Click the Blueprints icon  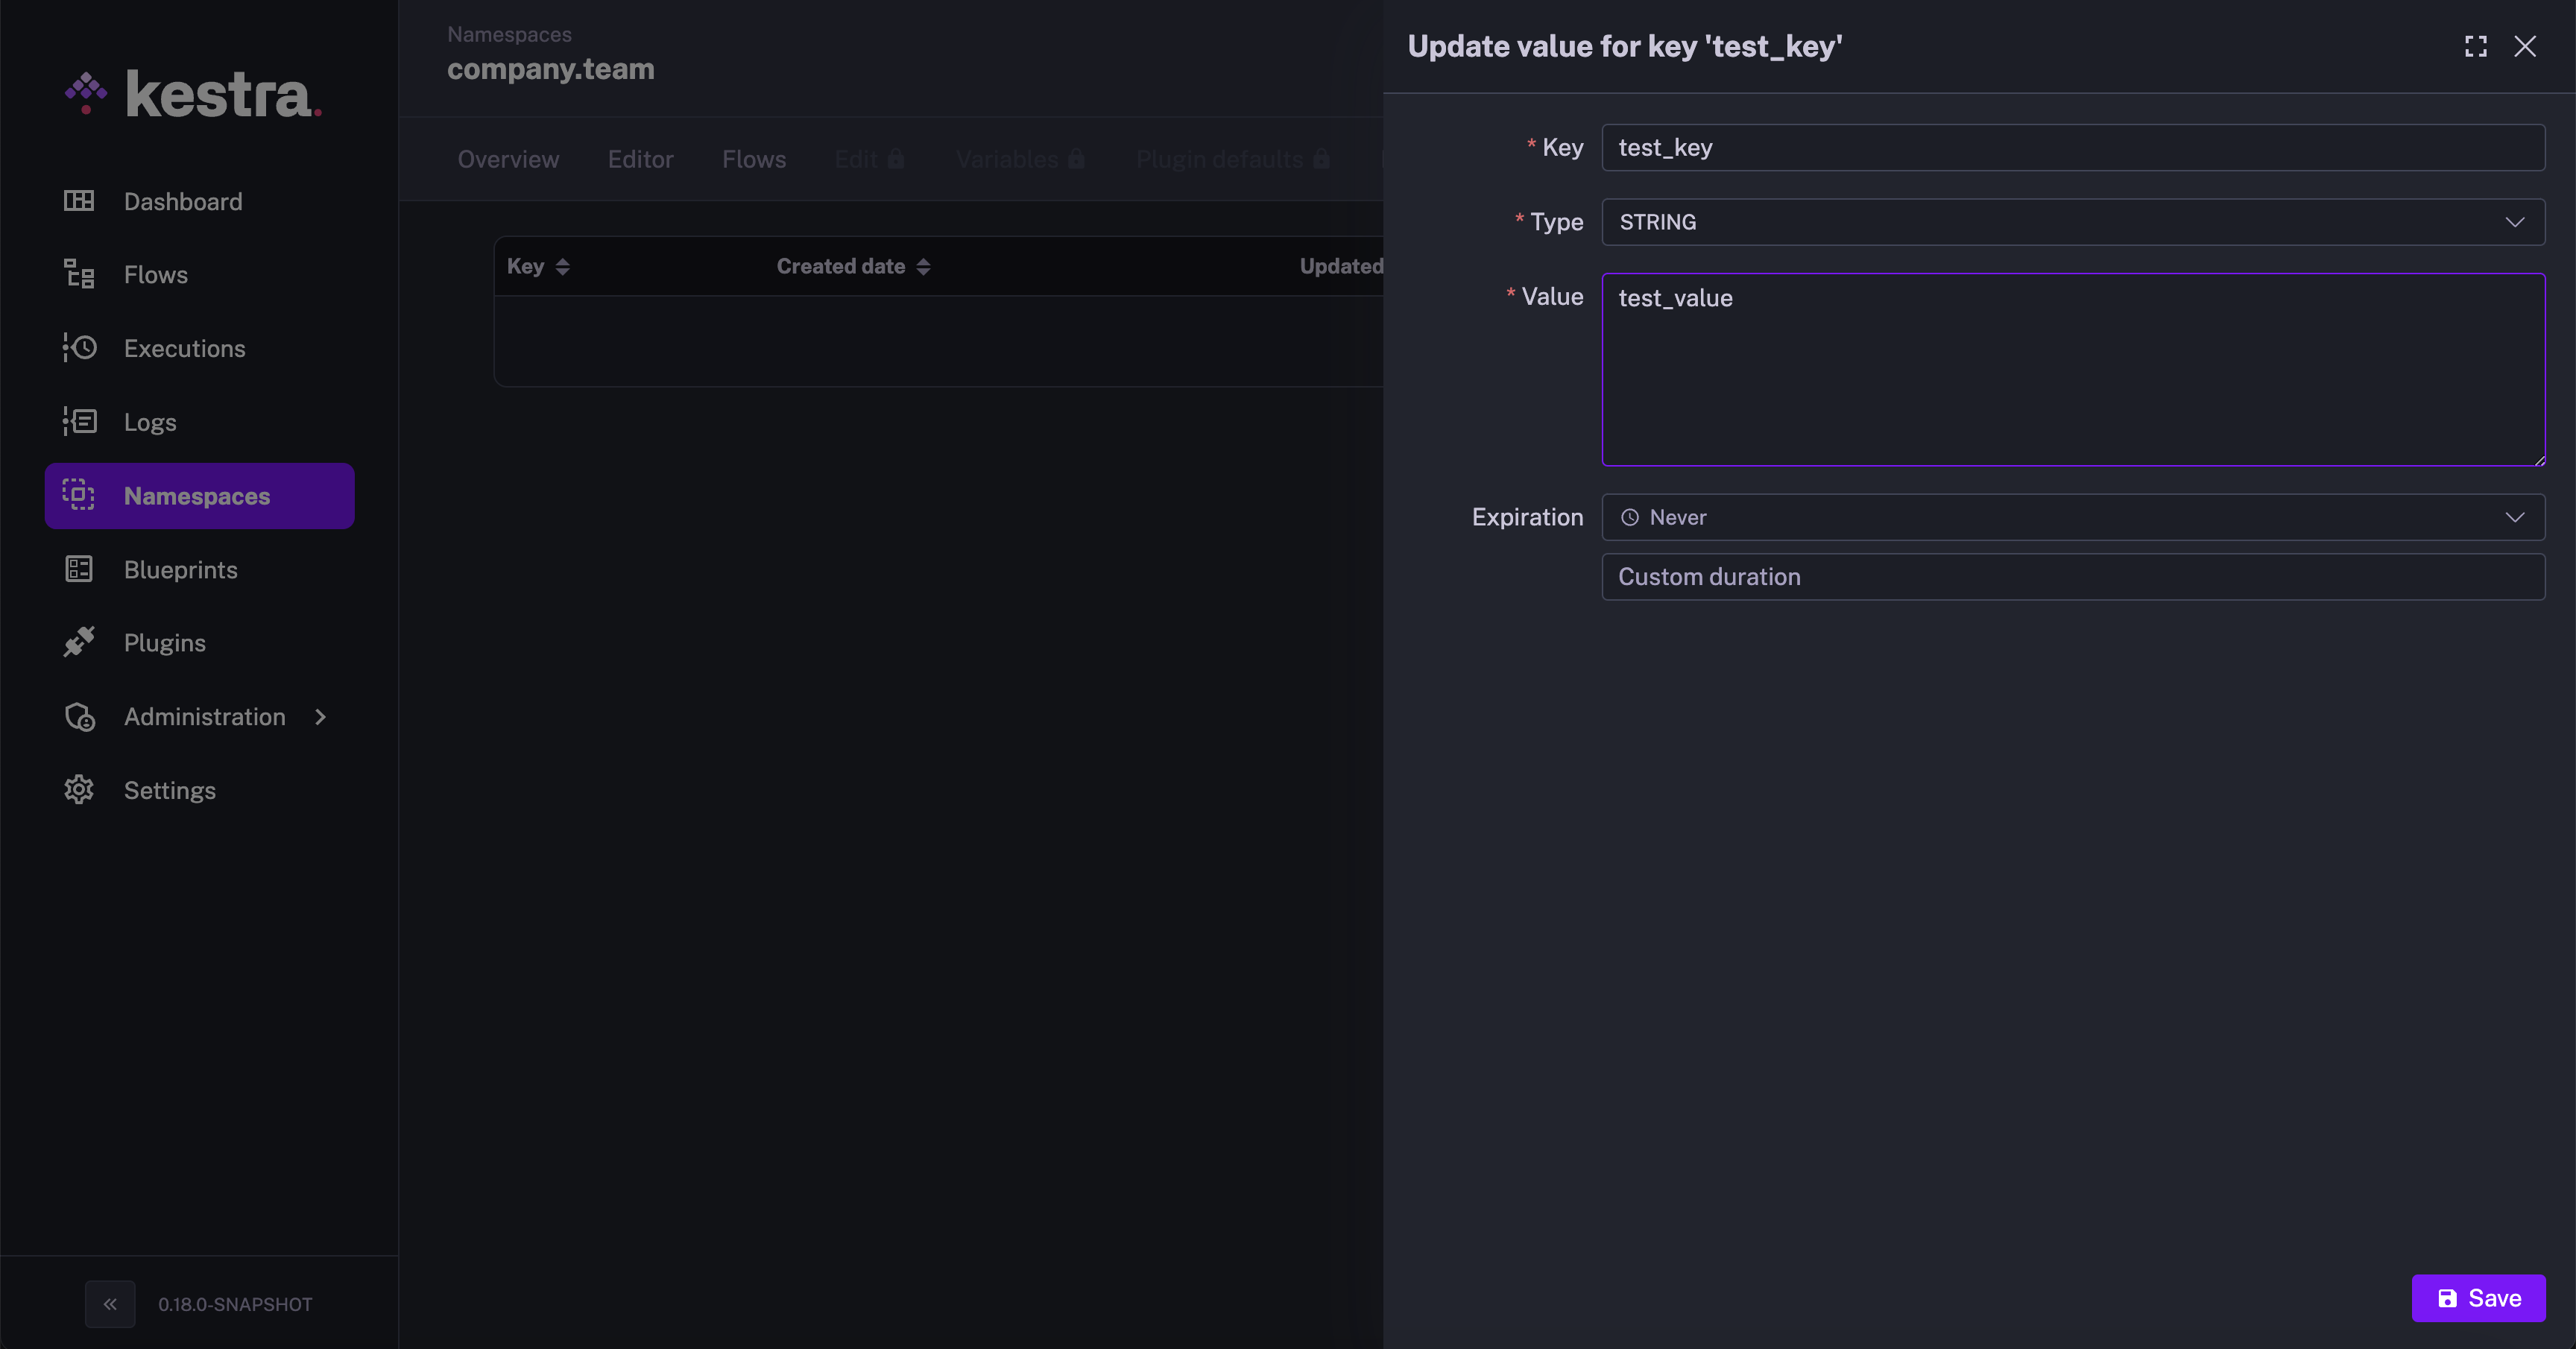click(x=79, y=569)
